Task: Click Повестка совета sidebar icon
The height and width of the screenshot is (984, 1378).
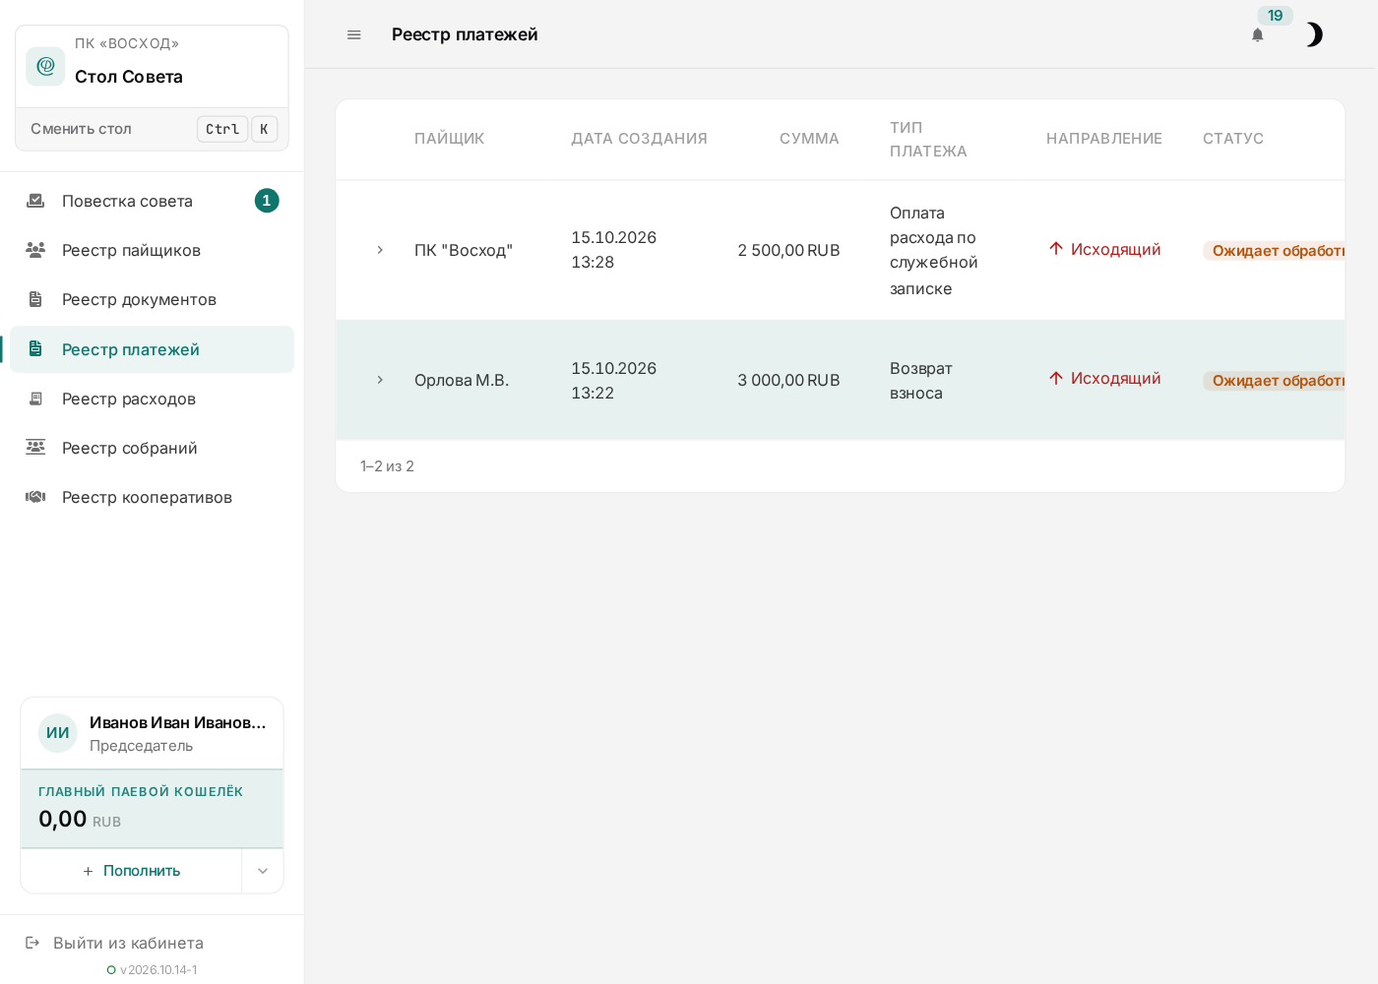Action: point(35,201)
